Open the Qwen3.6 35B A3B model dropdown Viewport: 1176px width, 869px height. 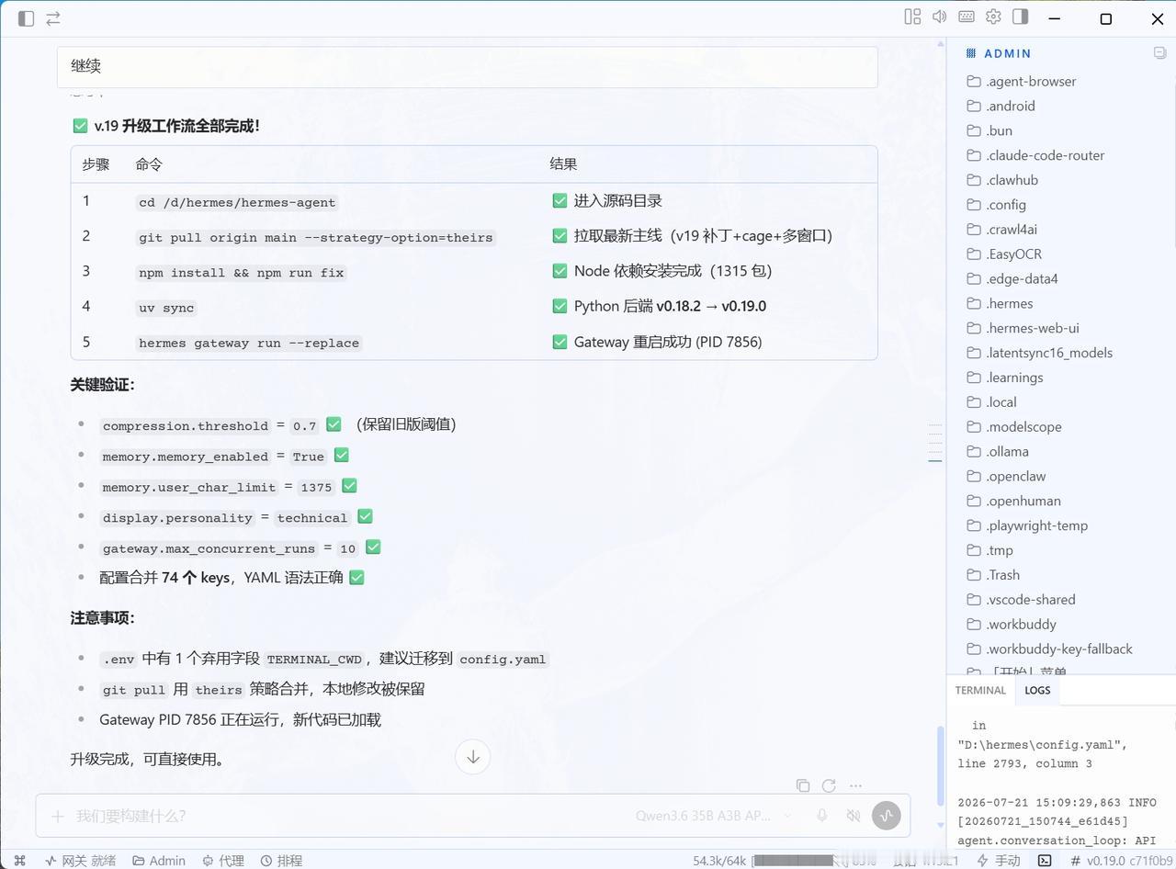714,816
